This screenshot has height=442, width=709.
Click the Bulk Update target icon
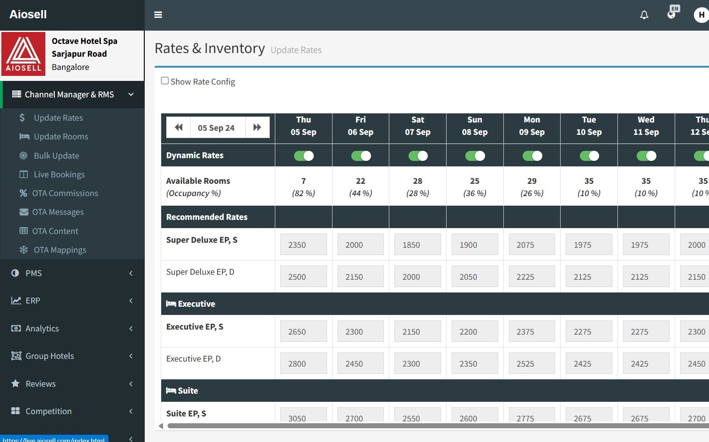(x=23, y=155)
